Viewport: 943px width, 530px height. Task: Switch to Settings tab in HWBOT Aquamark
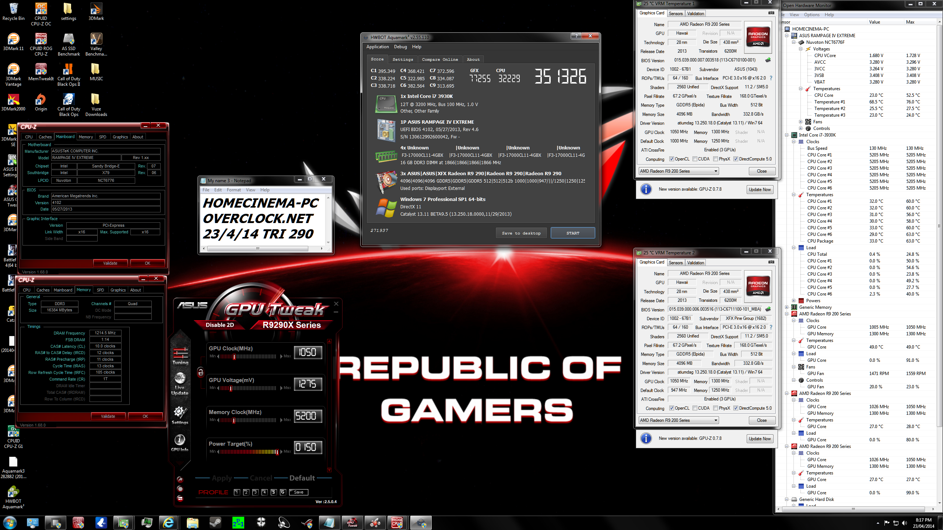coord(403,59)
